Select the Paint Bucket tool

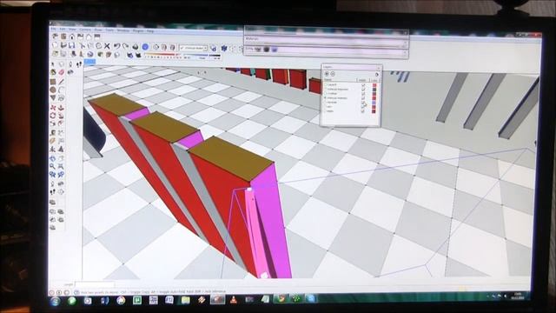point(53,72)
